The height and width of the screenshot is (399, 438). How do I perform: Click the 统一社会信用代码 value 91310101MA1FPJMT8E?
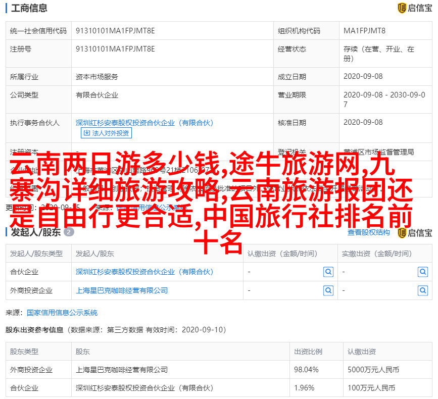pos(115,31)
